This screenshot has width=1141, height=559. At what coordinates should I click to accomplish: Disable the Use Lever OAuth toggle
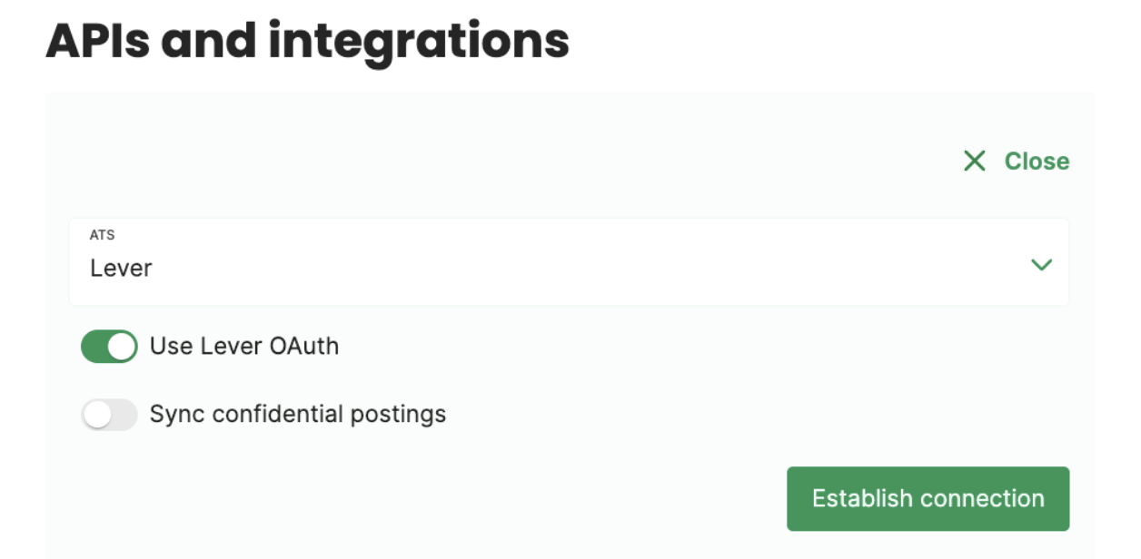(109, 347)
